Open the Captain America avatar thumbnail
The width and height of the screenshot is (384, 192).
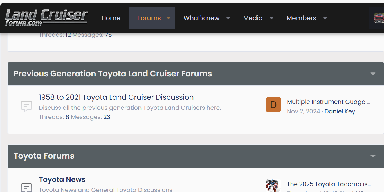tap(273, 186)
